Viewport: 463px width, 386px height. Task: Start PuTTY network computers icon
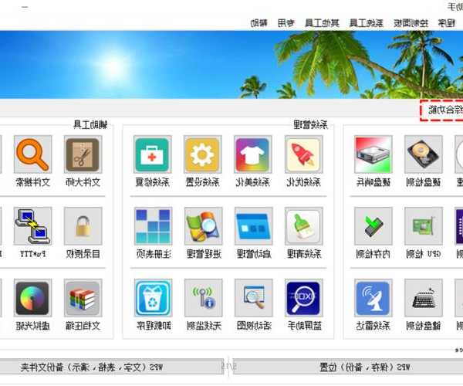[32, 226]
